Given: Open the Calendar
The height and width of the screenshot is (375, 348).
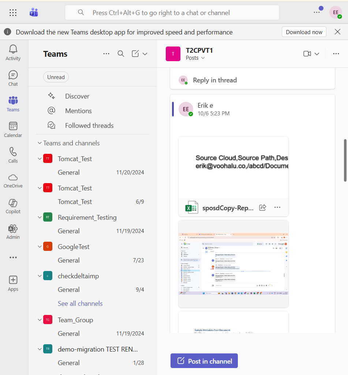Looking at the screenshot, I should pyautogui.click(x=13, y=129).
